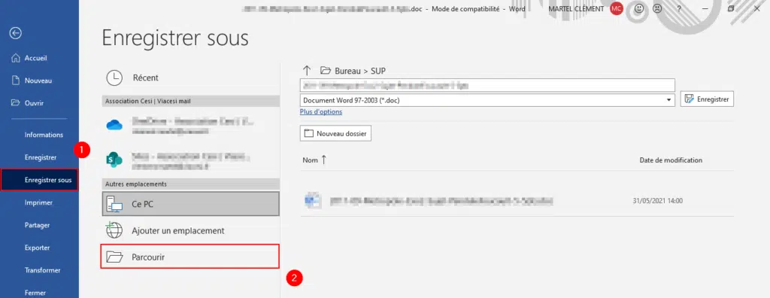Click Ajouter un emplacement
Image resolution: width=770 pixels, height=298 pixels.
pos(190,230)
